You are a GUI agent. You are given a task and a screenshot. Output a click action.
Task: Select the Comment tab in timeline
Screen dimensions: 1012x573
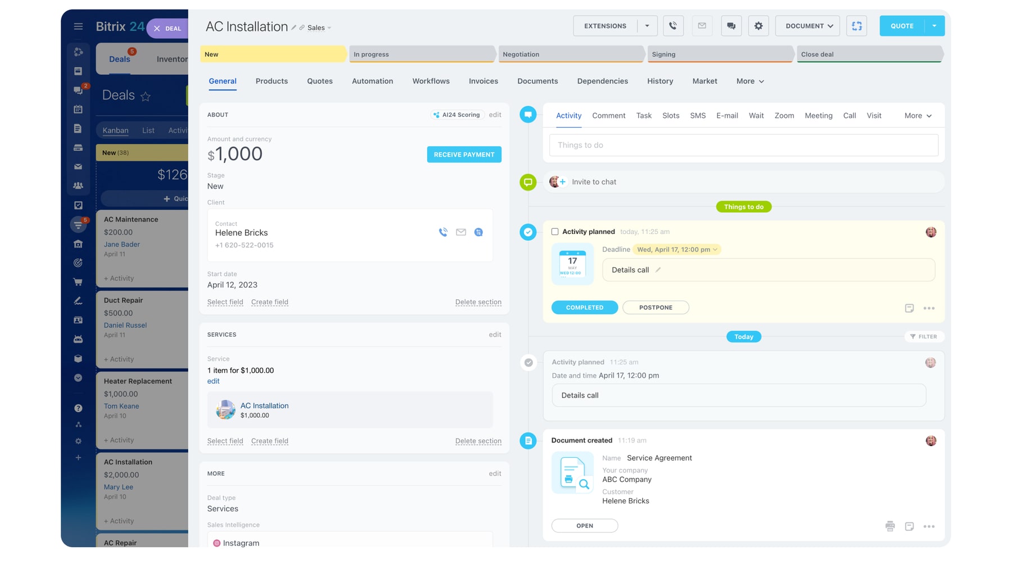tap(608, 115)
